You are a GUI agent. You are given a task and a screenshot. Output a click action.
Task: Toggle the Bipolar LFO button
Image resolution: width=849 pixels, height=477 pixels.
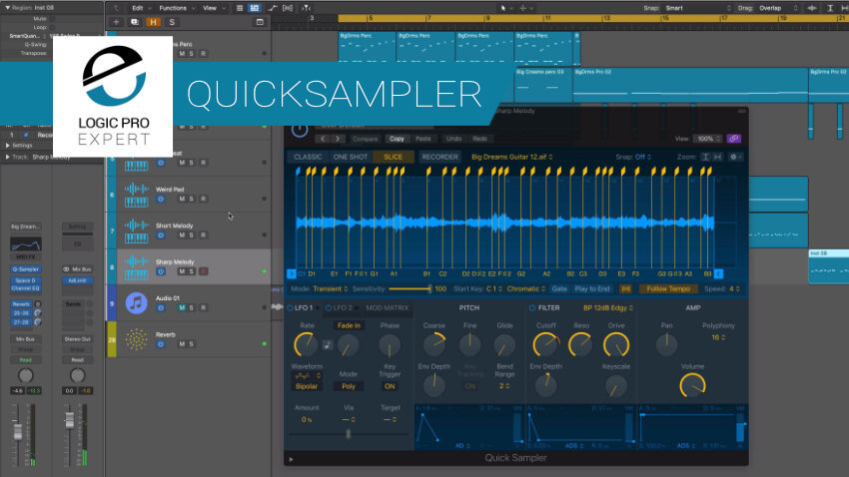coord(307,386)
